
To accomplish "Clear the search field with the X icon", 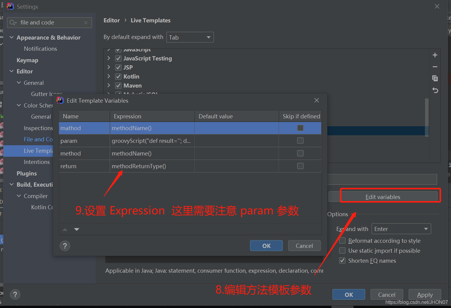I will tap(86, 22).
